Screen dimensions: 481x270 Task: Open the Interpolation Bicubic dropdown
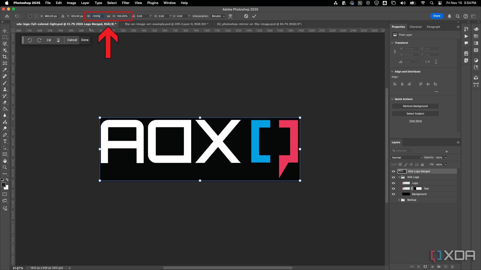tap(218, 16)
